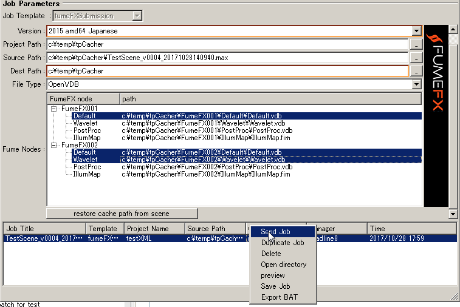
Task: Click the testXML project name cell
Action: [139, 238]
